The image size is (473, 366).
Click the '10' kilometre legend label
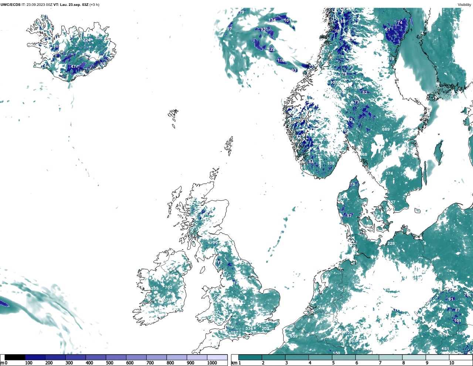click(452, 363)
